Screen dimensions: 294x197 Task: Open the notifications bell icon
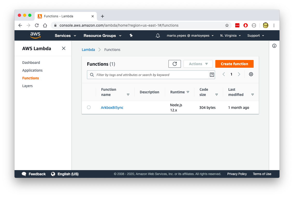(158, 36)
